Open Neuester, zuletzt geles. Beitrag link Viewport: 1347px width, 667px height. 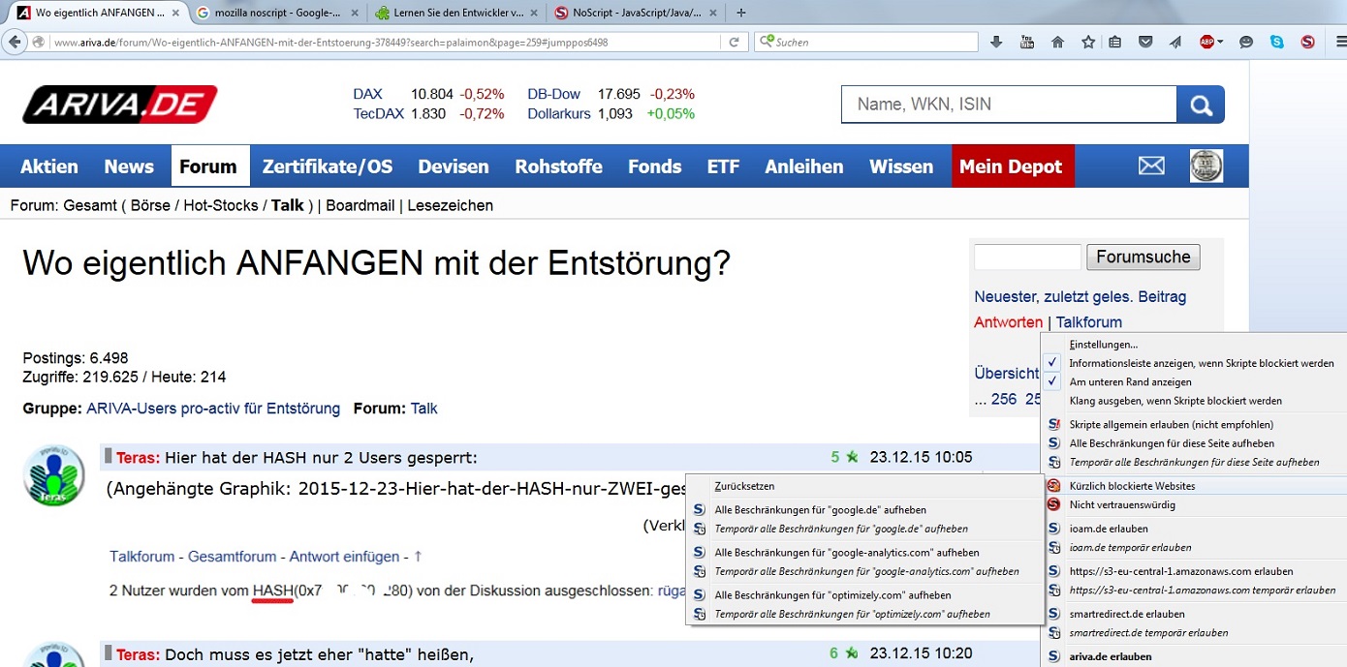click(x=1081, y=296)
